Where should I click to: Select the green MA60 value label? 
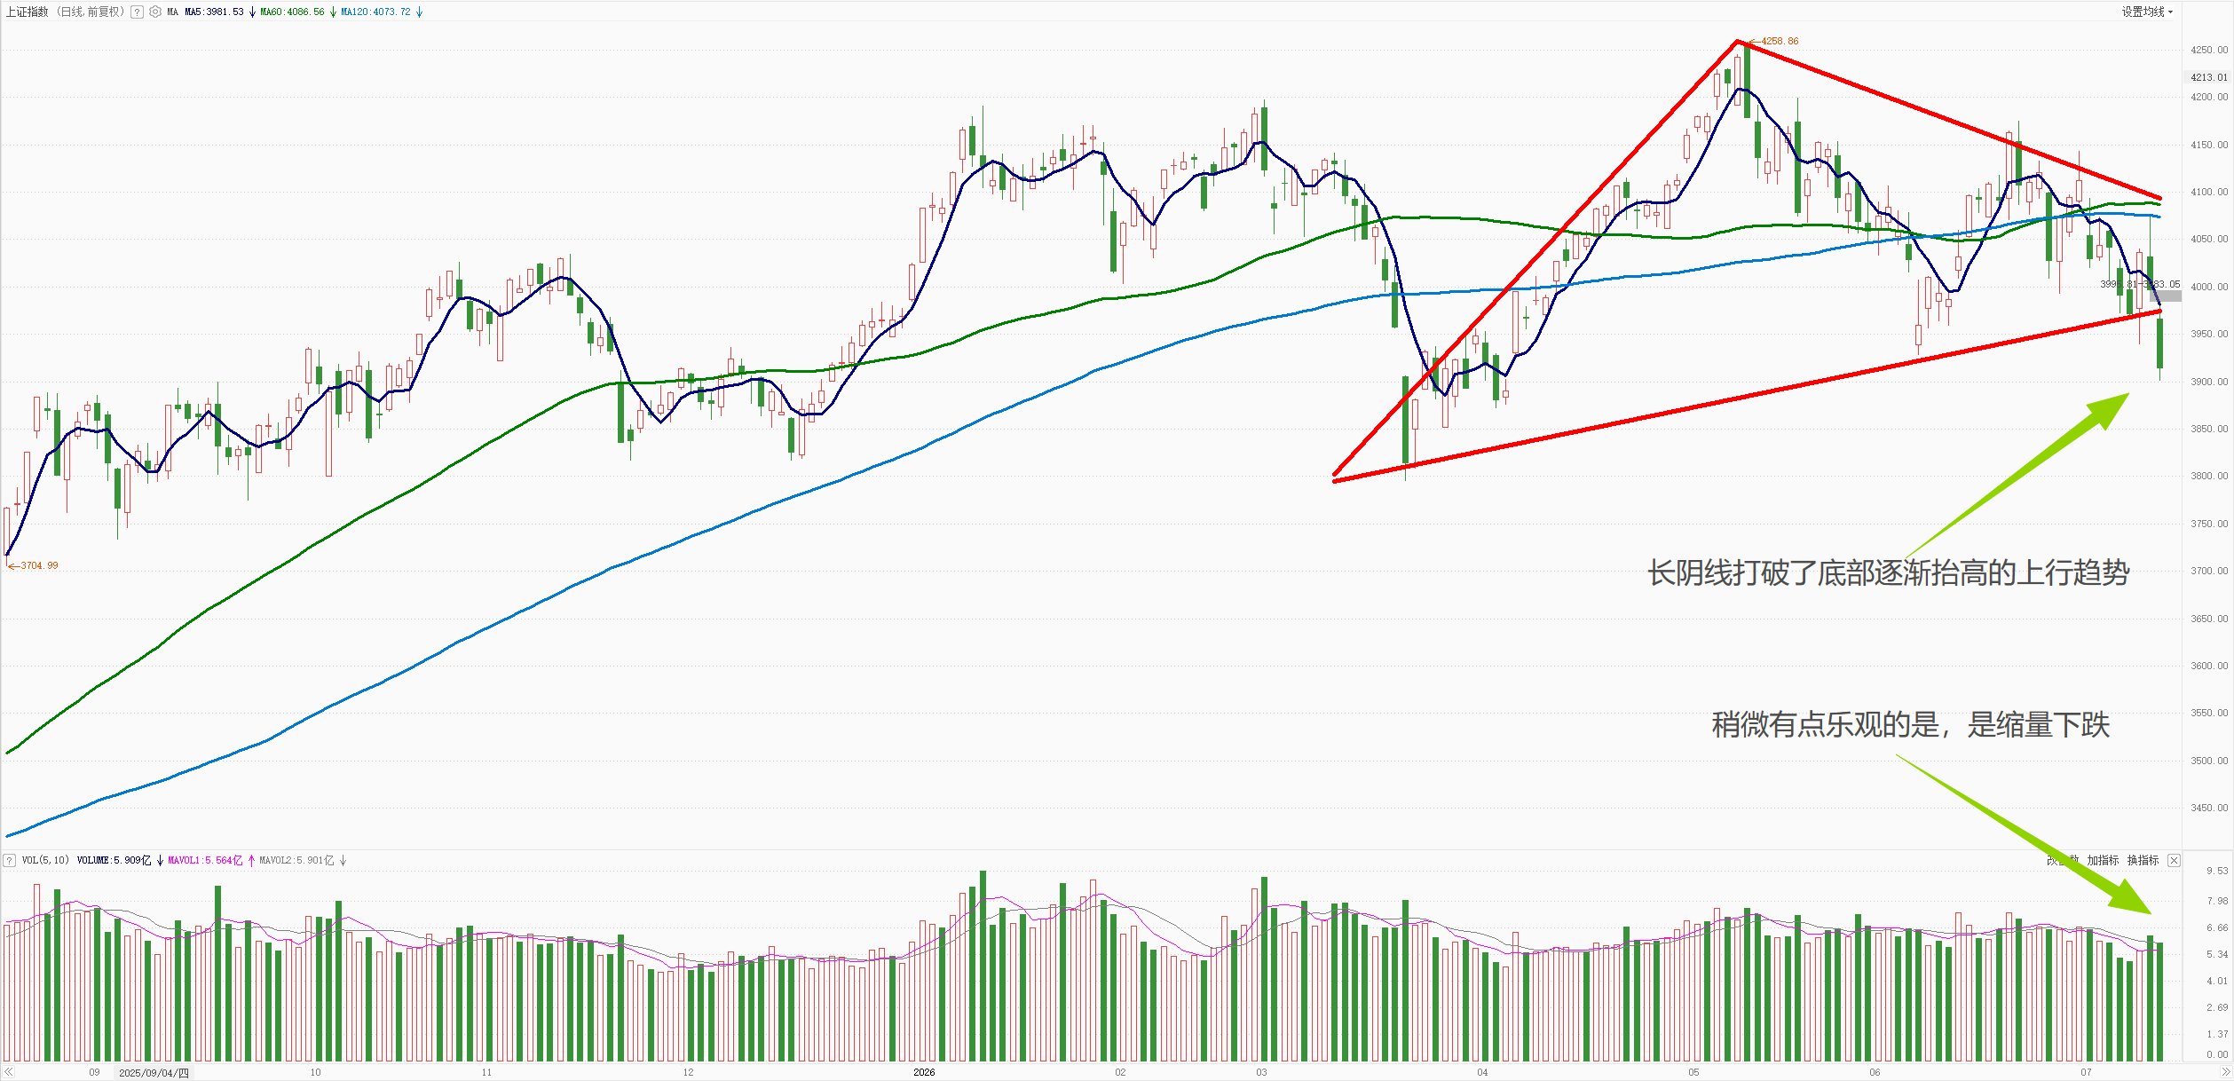tap(292, 12)
